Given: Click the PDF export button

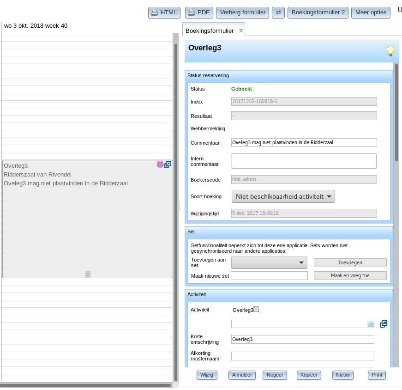Looking at the screenshot, I should 199,12.
